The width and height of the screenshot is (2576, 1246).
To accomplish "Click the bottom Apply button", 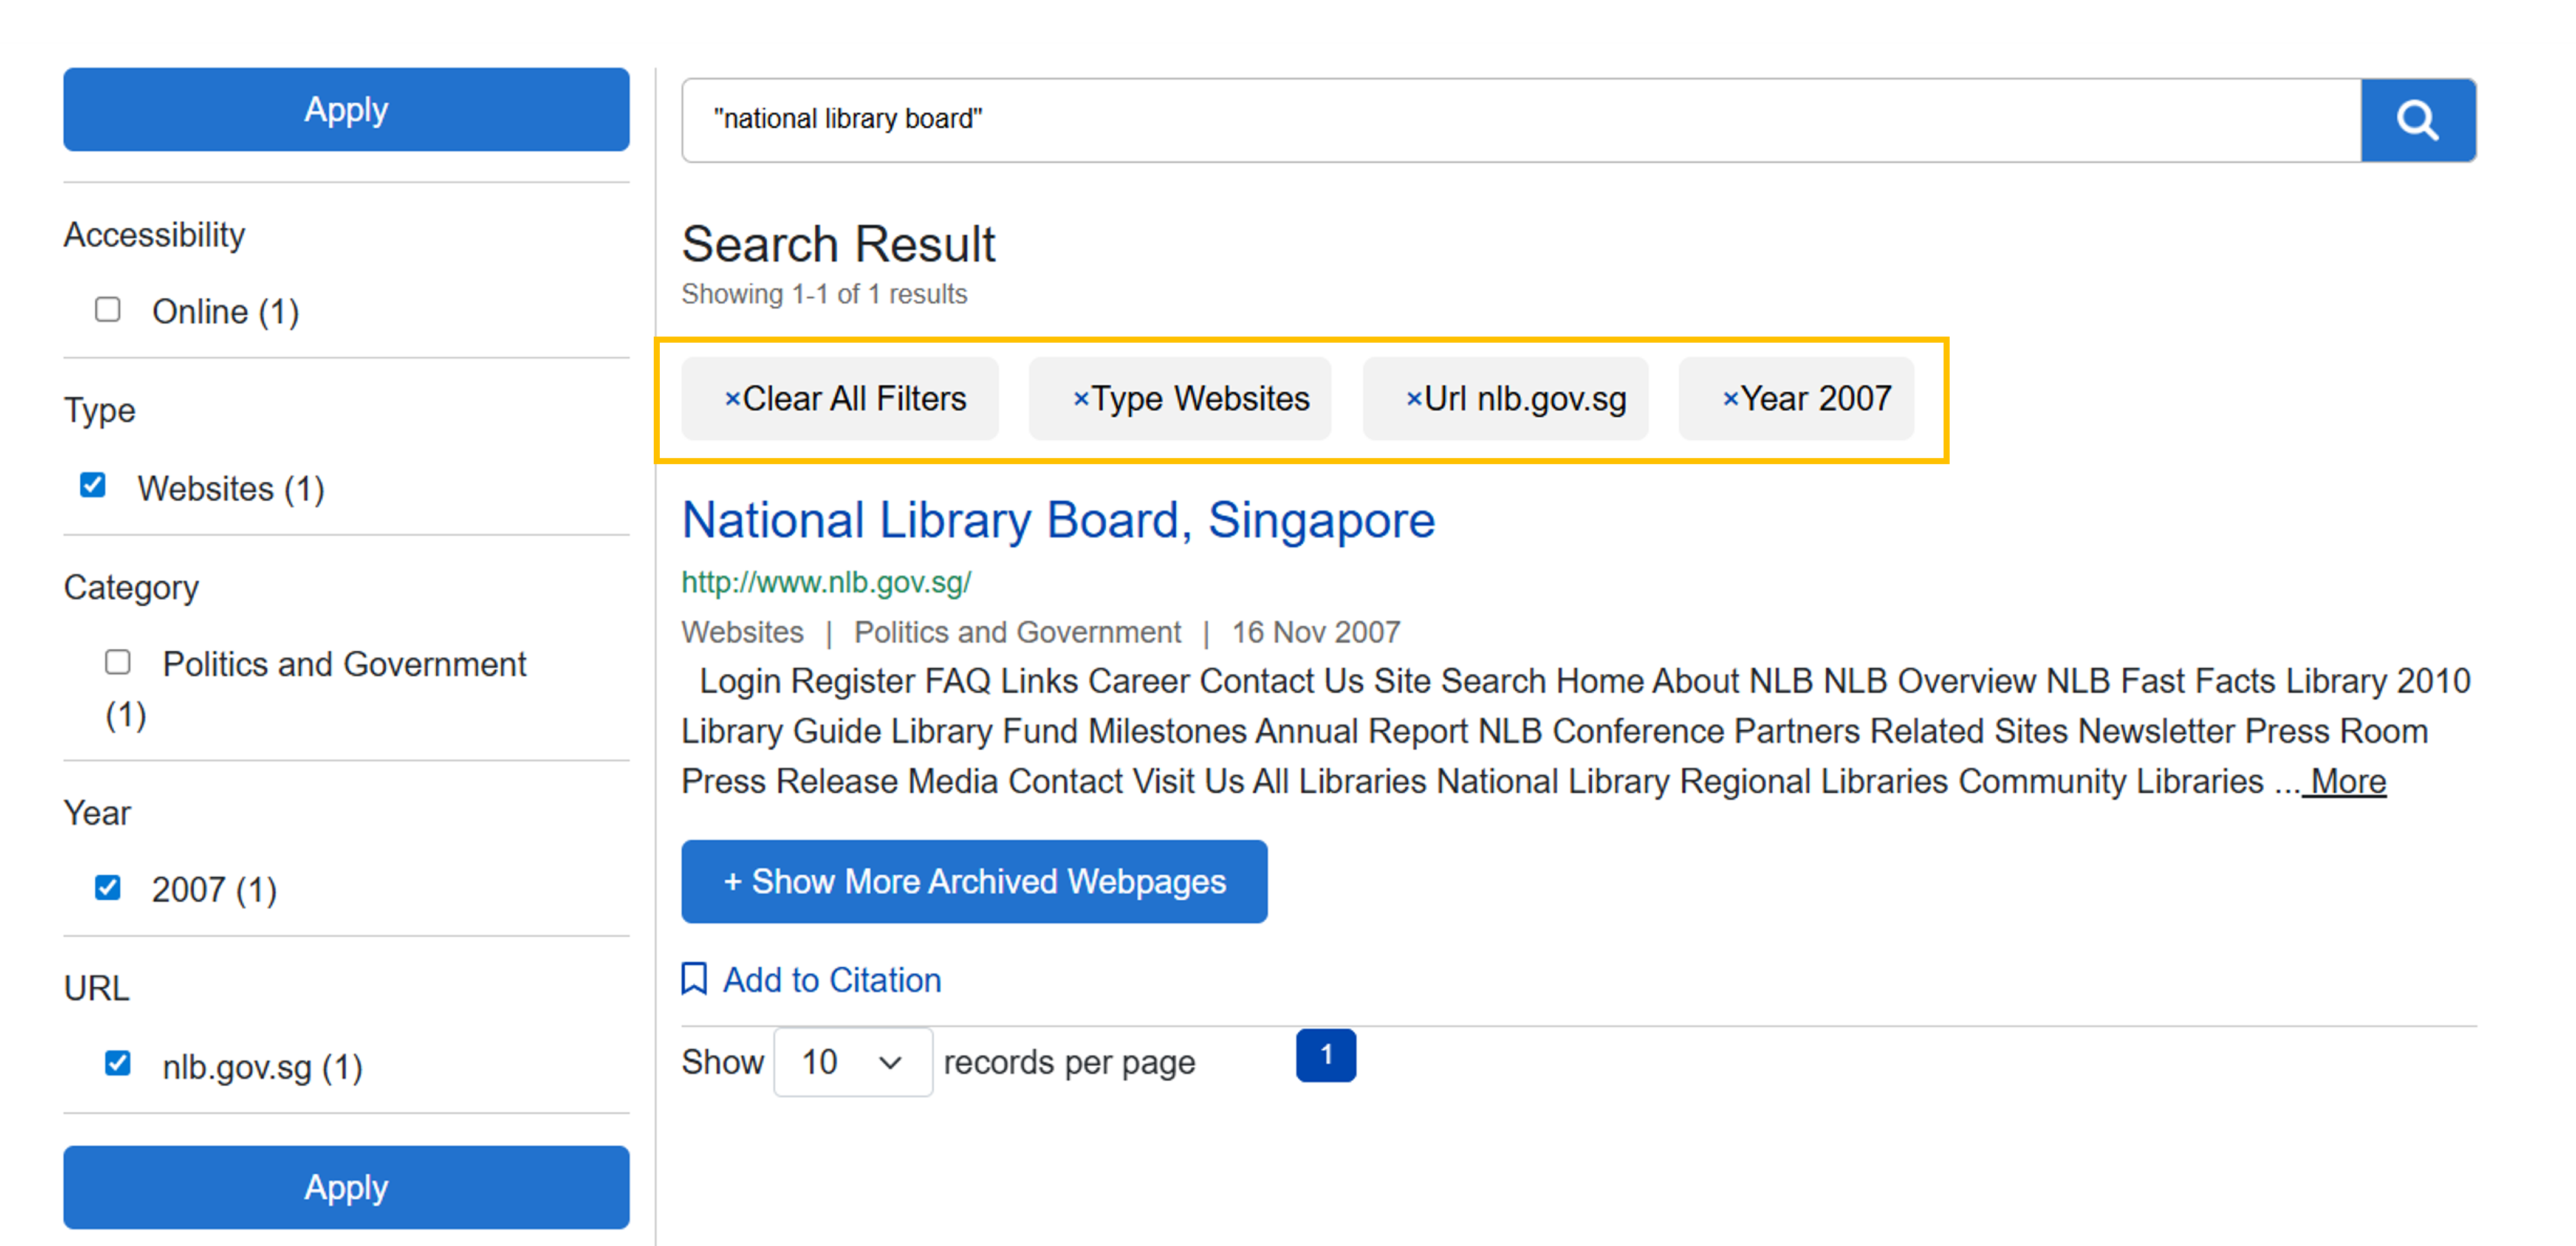I will pyautogui.click(x=346, y=1187).
